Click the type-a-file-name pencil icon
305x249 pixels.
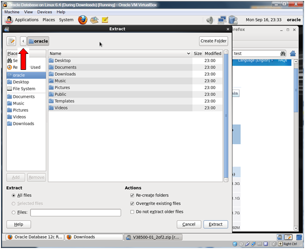click(11, 41)
